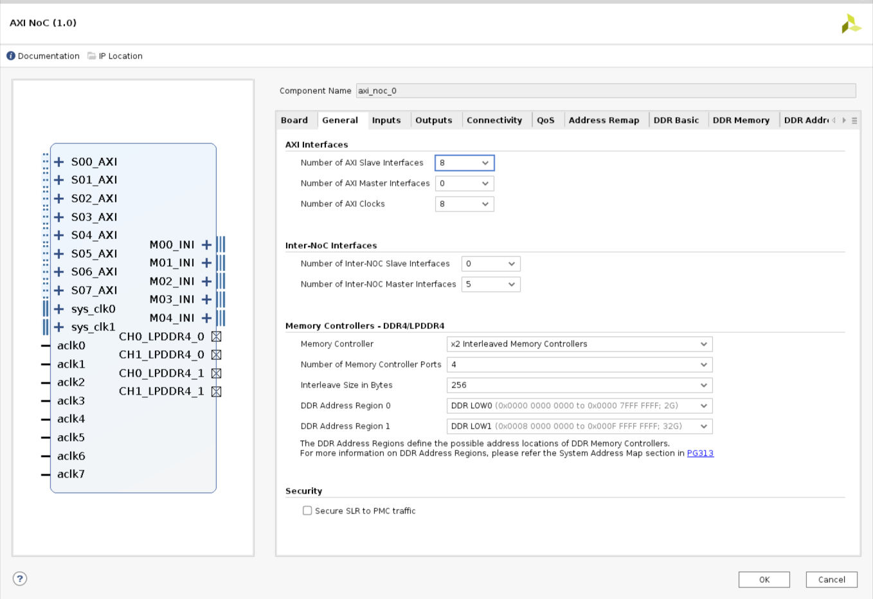Screen dimensions: 873x599
Task: Click the help question mark icon
Action: (20, 578)
